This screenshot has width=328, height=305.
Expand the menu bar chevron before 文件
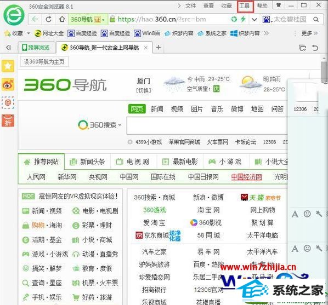tap(179, 5)
